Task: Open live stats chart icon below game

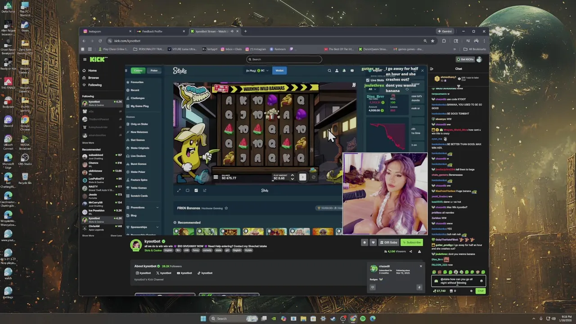Action: 196,190
